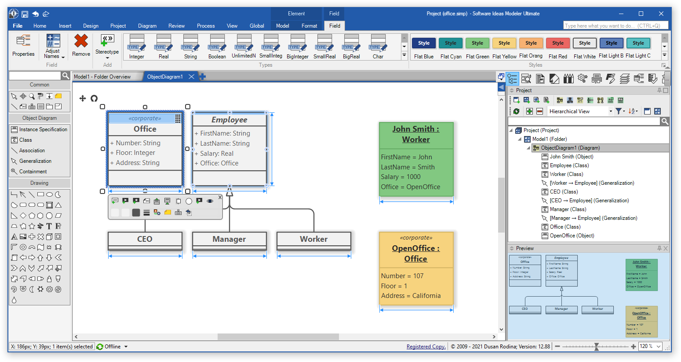
Task: Toggle the project tree sidebar button
Action: point(512,79)
